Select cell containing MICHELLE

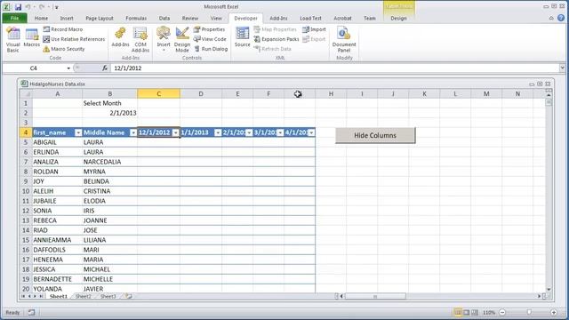[x=110, y=279]
